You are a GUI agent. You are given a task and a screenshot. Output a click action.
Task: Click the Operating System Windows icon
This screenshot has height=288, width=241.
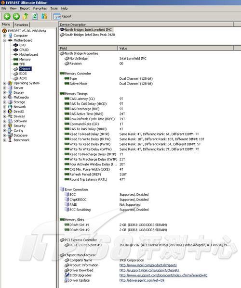point(10,83)
